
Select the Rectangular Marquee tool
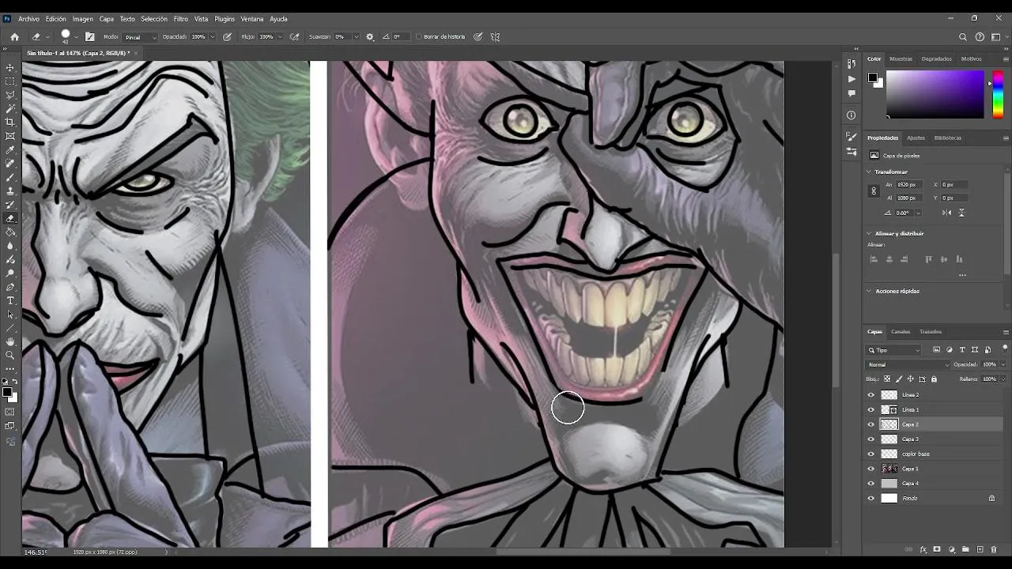[x=10, y=81]
